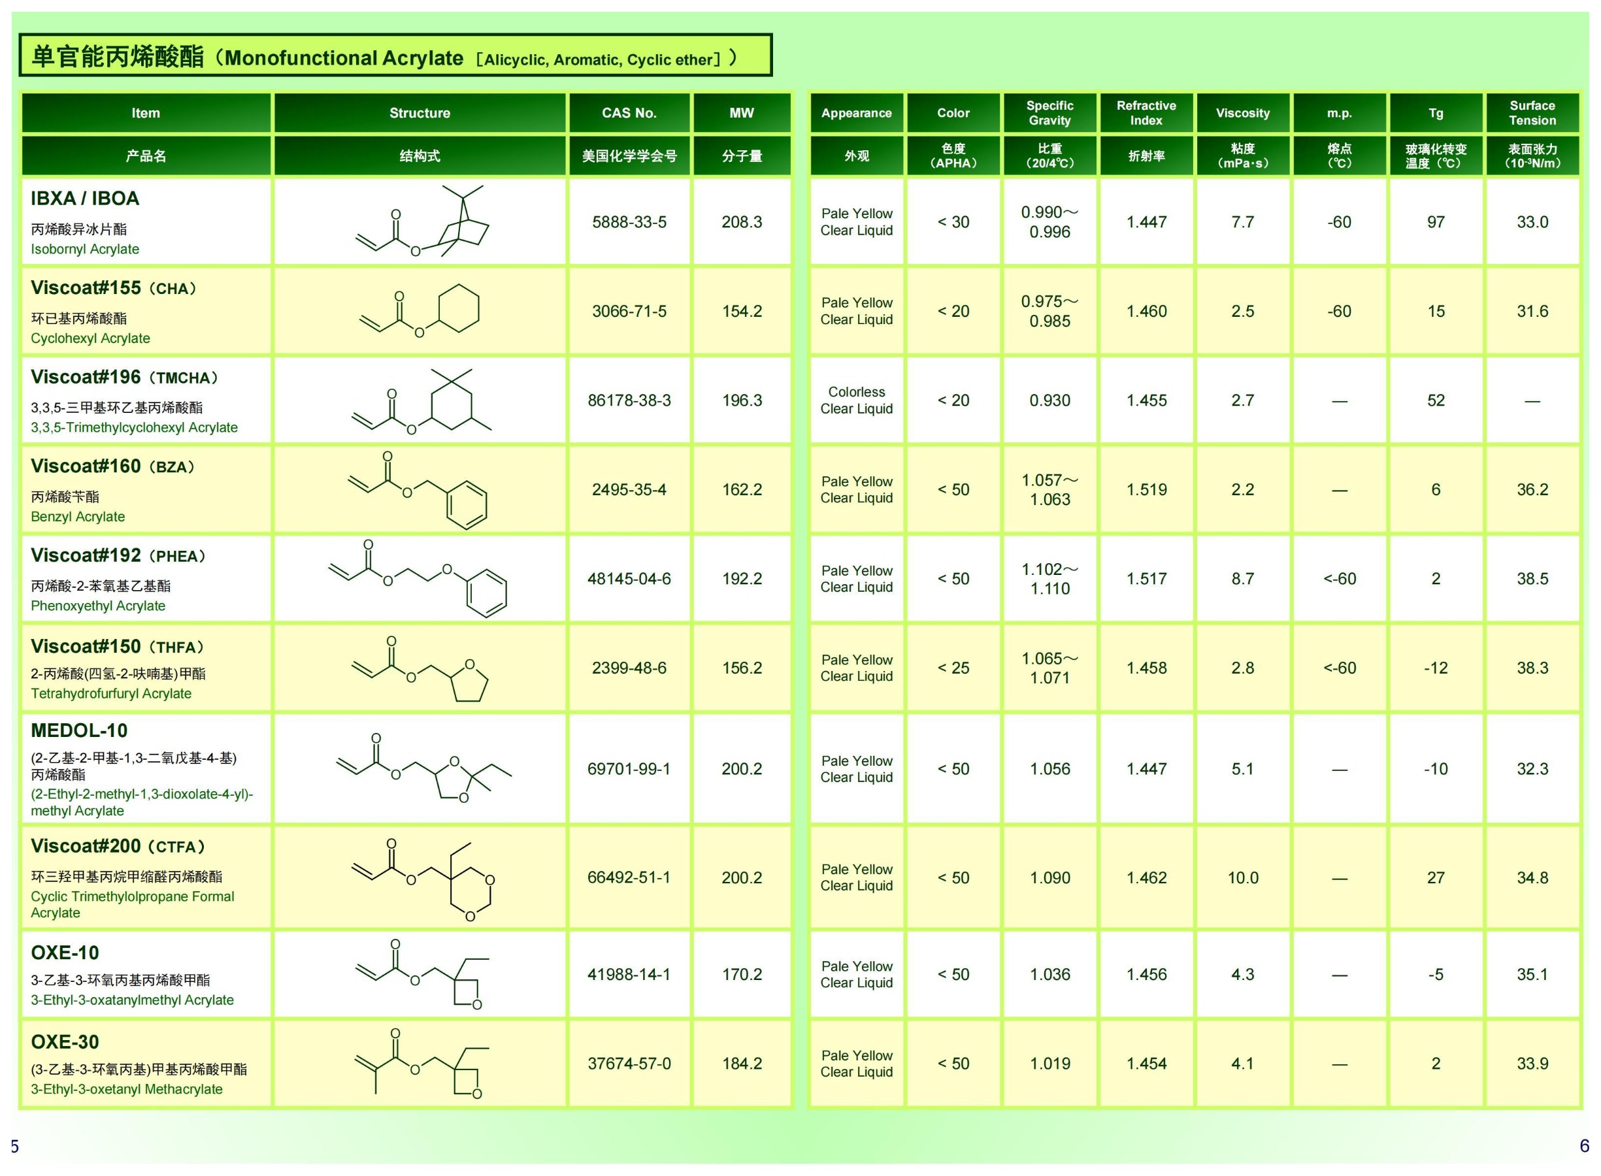Click the 美国化学学会号 subheader
Screen dimensions: 1601x1176
[629, 156]
